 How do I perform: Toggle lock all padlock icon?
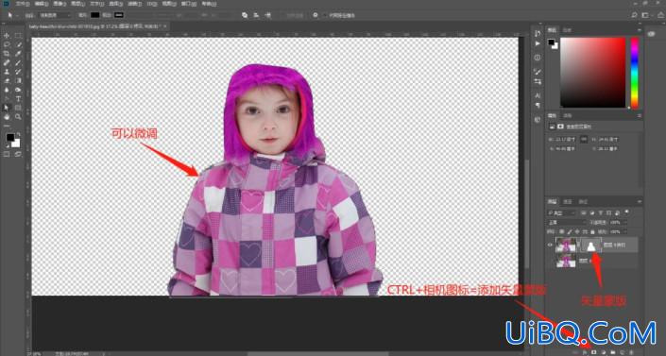(592, 232)
